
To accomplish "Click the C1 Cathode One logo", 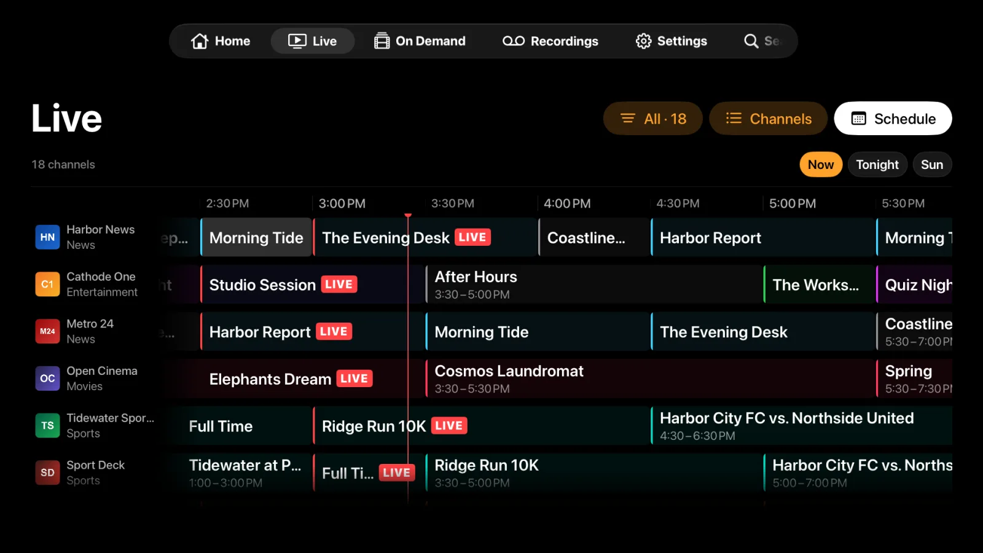I will point(47,284).
